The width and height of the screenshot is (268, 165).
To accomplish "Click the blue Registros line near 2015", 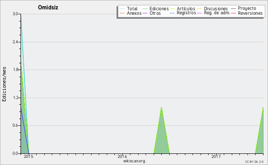I will coord(25,131).
